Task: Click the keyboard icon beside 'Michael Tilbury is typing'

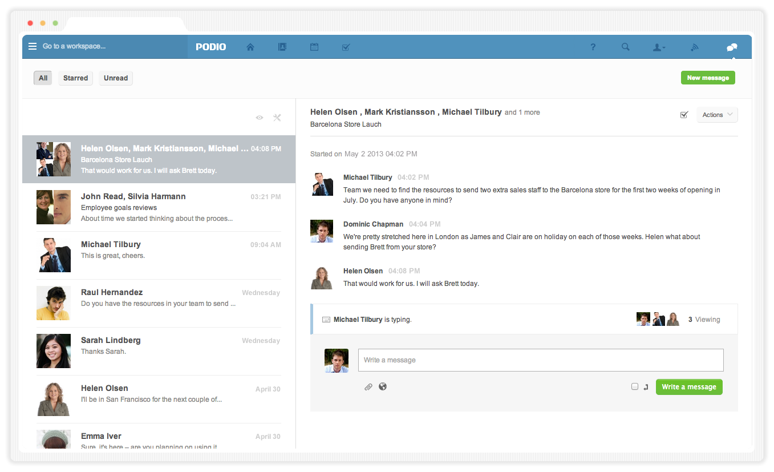Action: (326, 320)
